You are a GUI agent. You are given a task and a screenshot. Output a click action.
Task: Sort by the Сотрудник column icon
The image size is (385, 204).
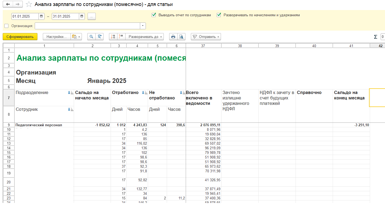70,109
